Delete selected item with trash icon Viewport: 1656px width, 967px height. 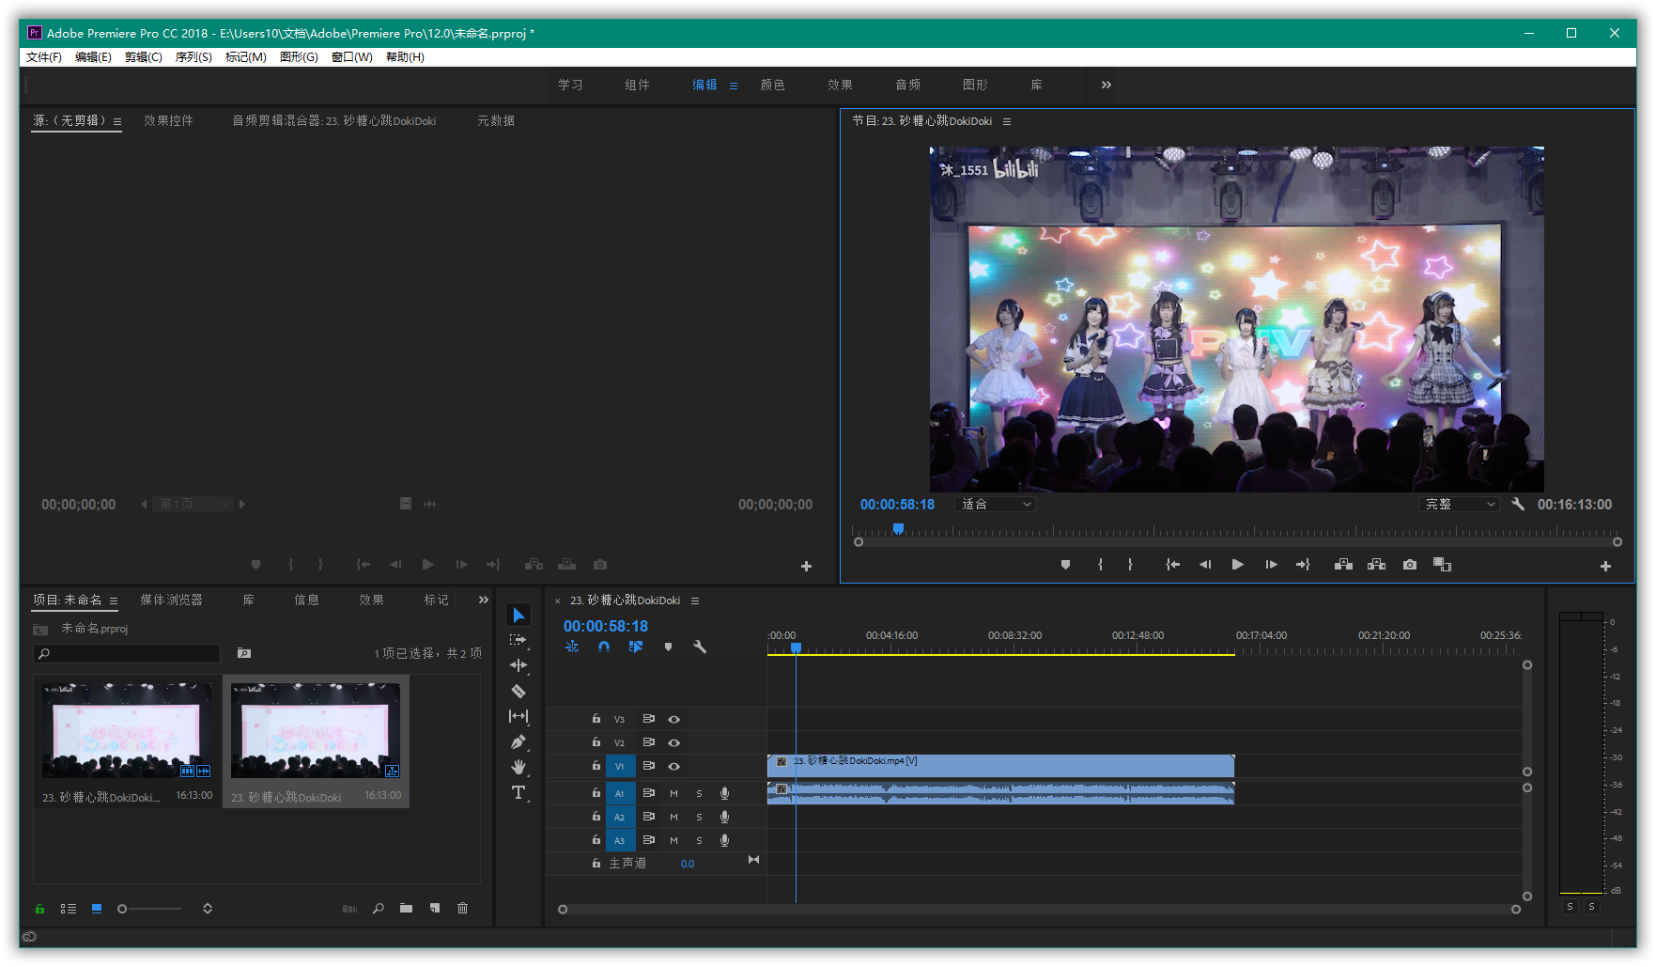tap(462, 909)
